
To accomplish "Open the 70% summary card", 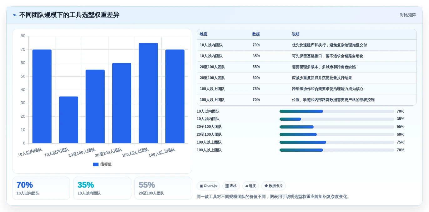I will (x=41, y=188).
